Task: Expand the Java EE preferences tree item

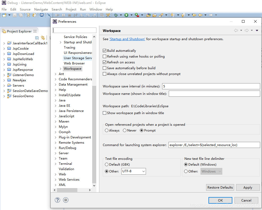Action: click(x=55, y=105)
